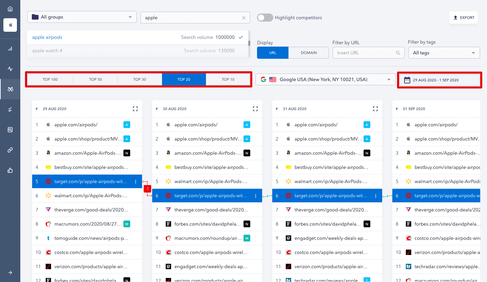
Task: Select 01 Sep costco.com row at position 9
Action: [x=436, y=238]
